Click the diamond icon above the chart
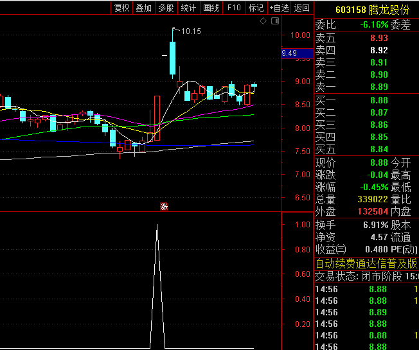 click(x=263, y=21)
